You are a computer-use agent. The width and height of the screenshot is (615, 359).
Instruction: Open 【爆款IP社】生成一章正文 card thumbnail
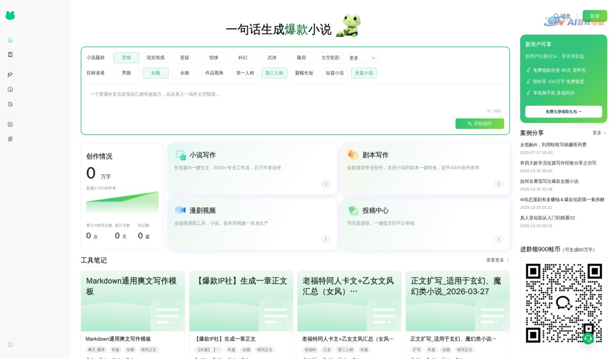pos(241,301)
